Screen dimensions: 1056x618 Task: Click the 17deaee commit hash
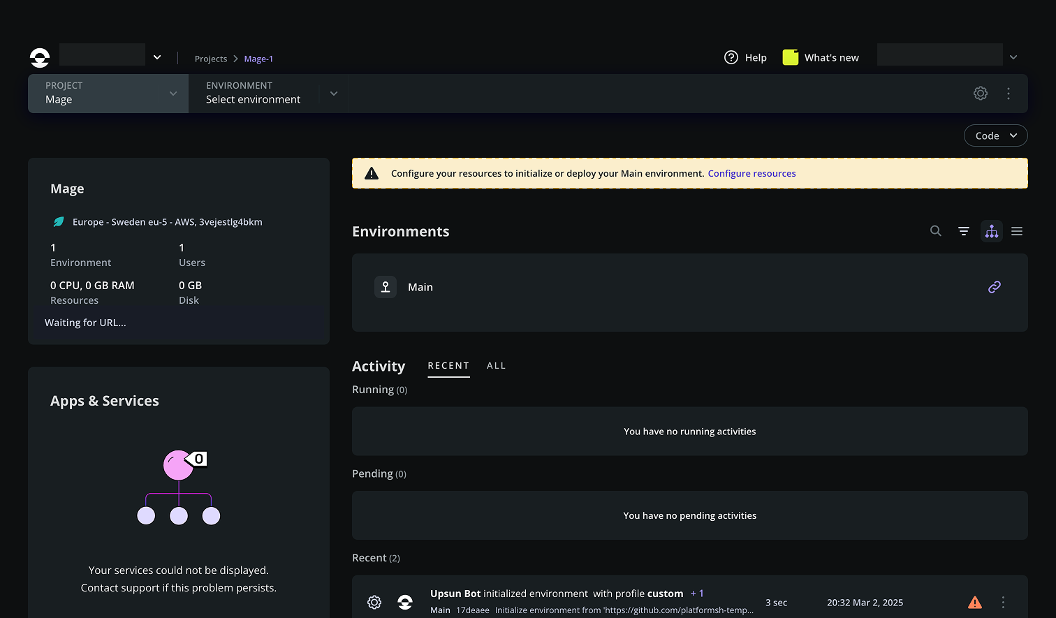[473, 610]
